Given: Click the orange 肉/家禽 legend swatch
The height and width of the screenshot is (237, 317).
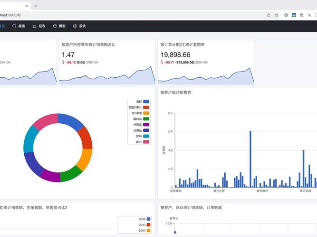Looking at the screenshot, I should pos(146,113).
